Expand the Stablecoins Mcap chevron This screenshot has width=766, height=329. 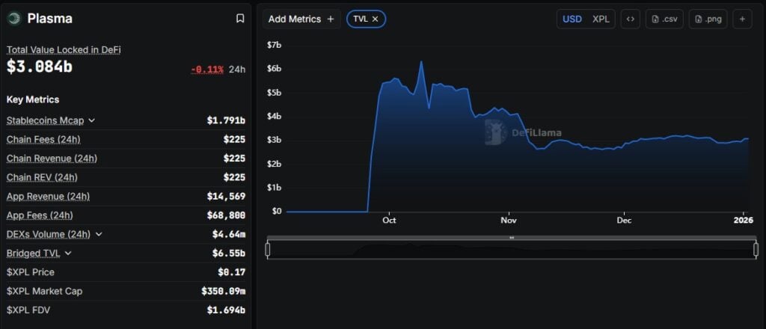pyautogui.click(x=91, y=120)
